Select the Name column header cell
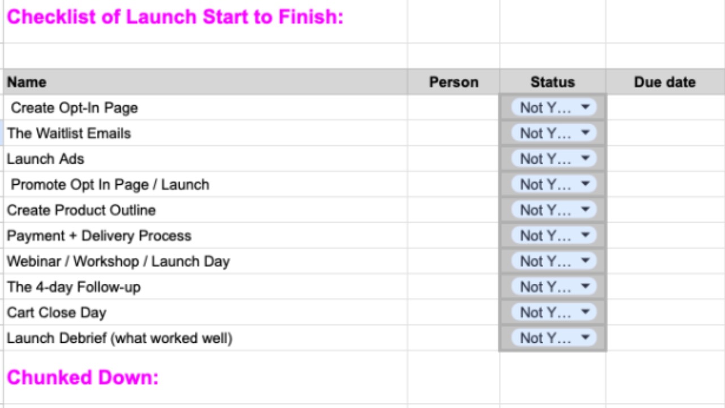The width and height of the screenshot is (725, 408). [x=206, y=82]
